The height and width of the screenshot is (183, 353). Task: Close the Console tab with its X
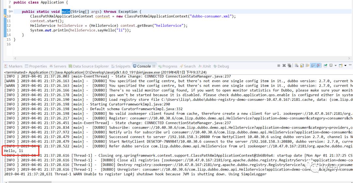point(154,66)
